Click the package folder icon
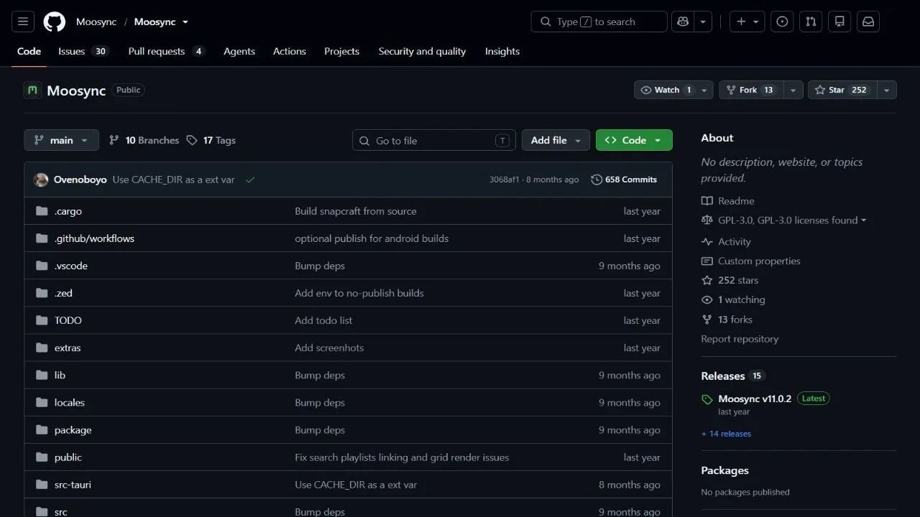 42,430
